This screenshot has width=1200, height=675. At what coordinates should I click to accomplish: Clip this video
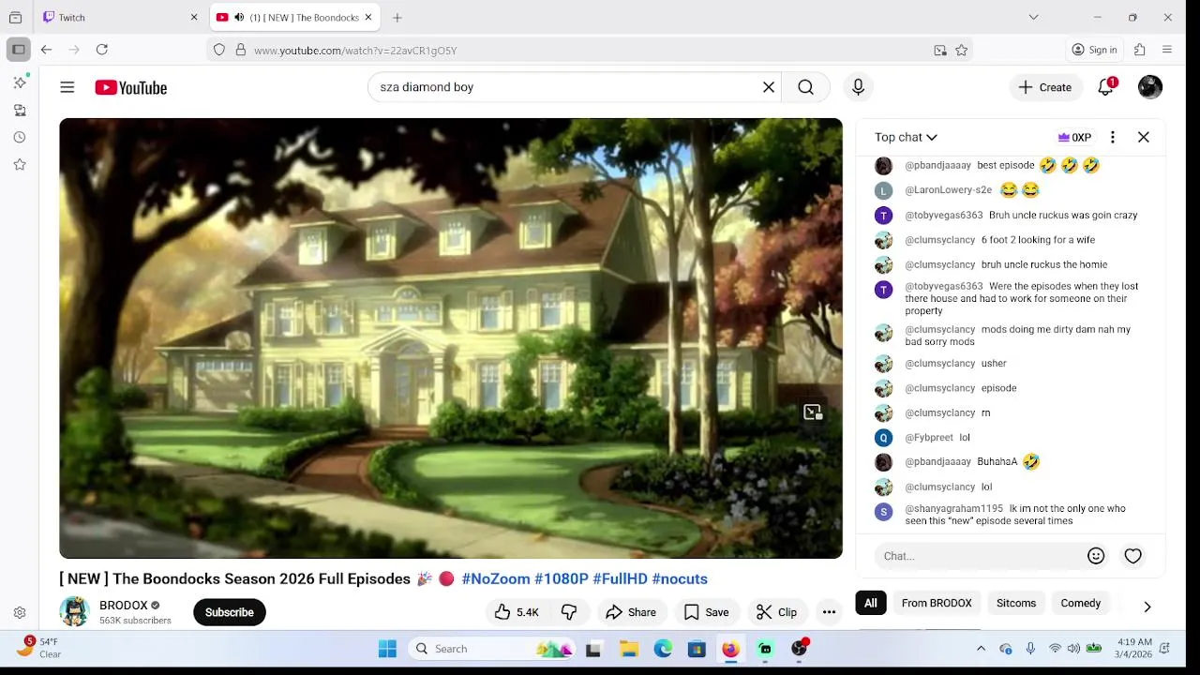pos(776,612)
